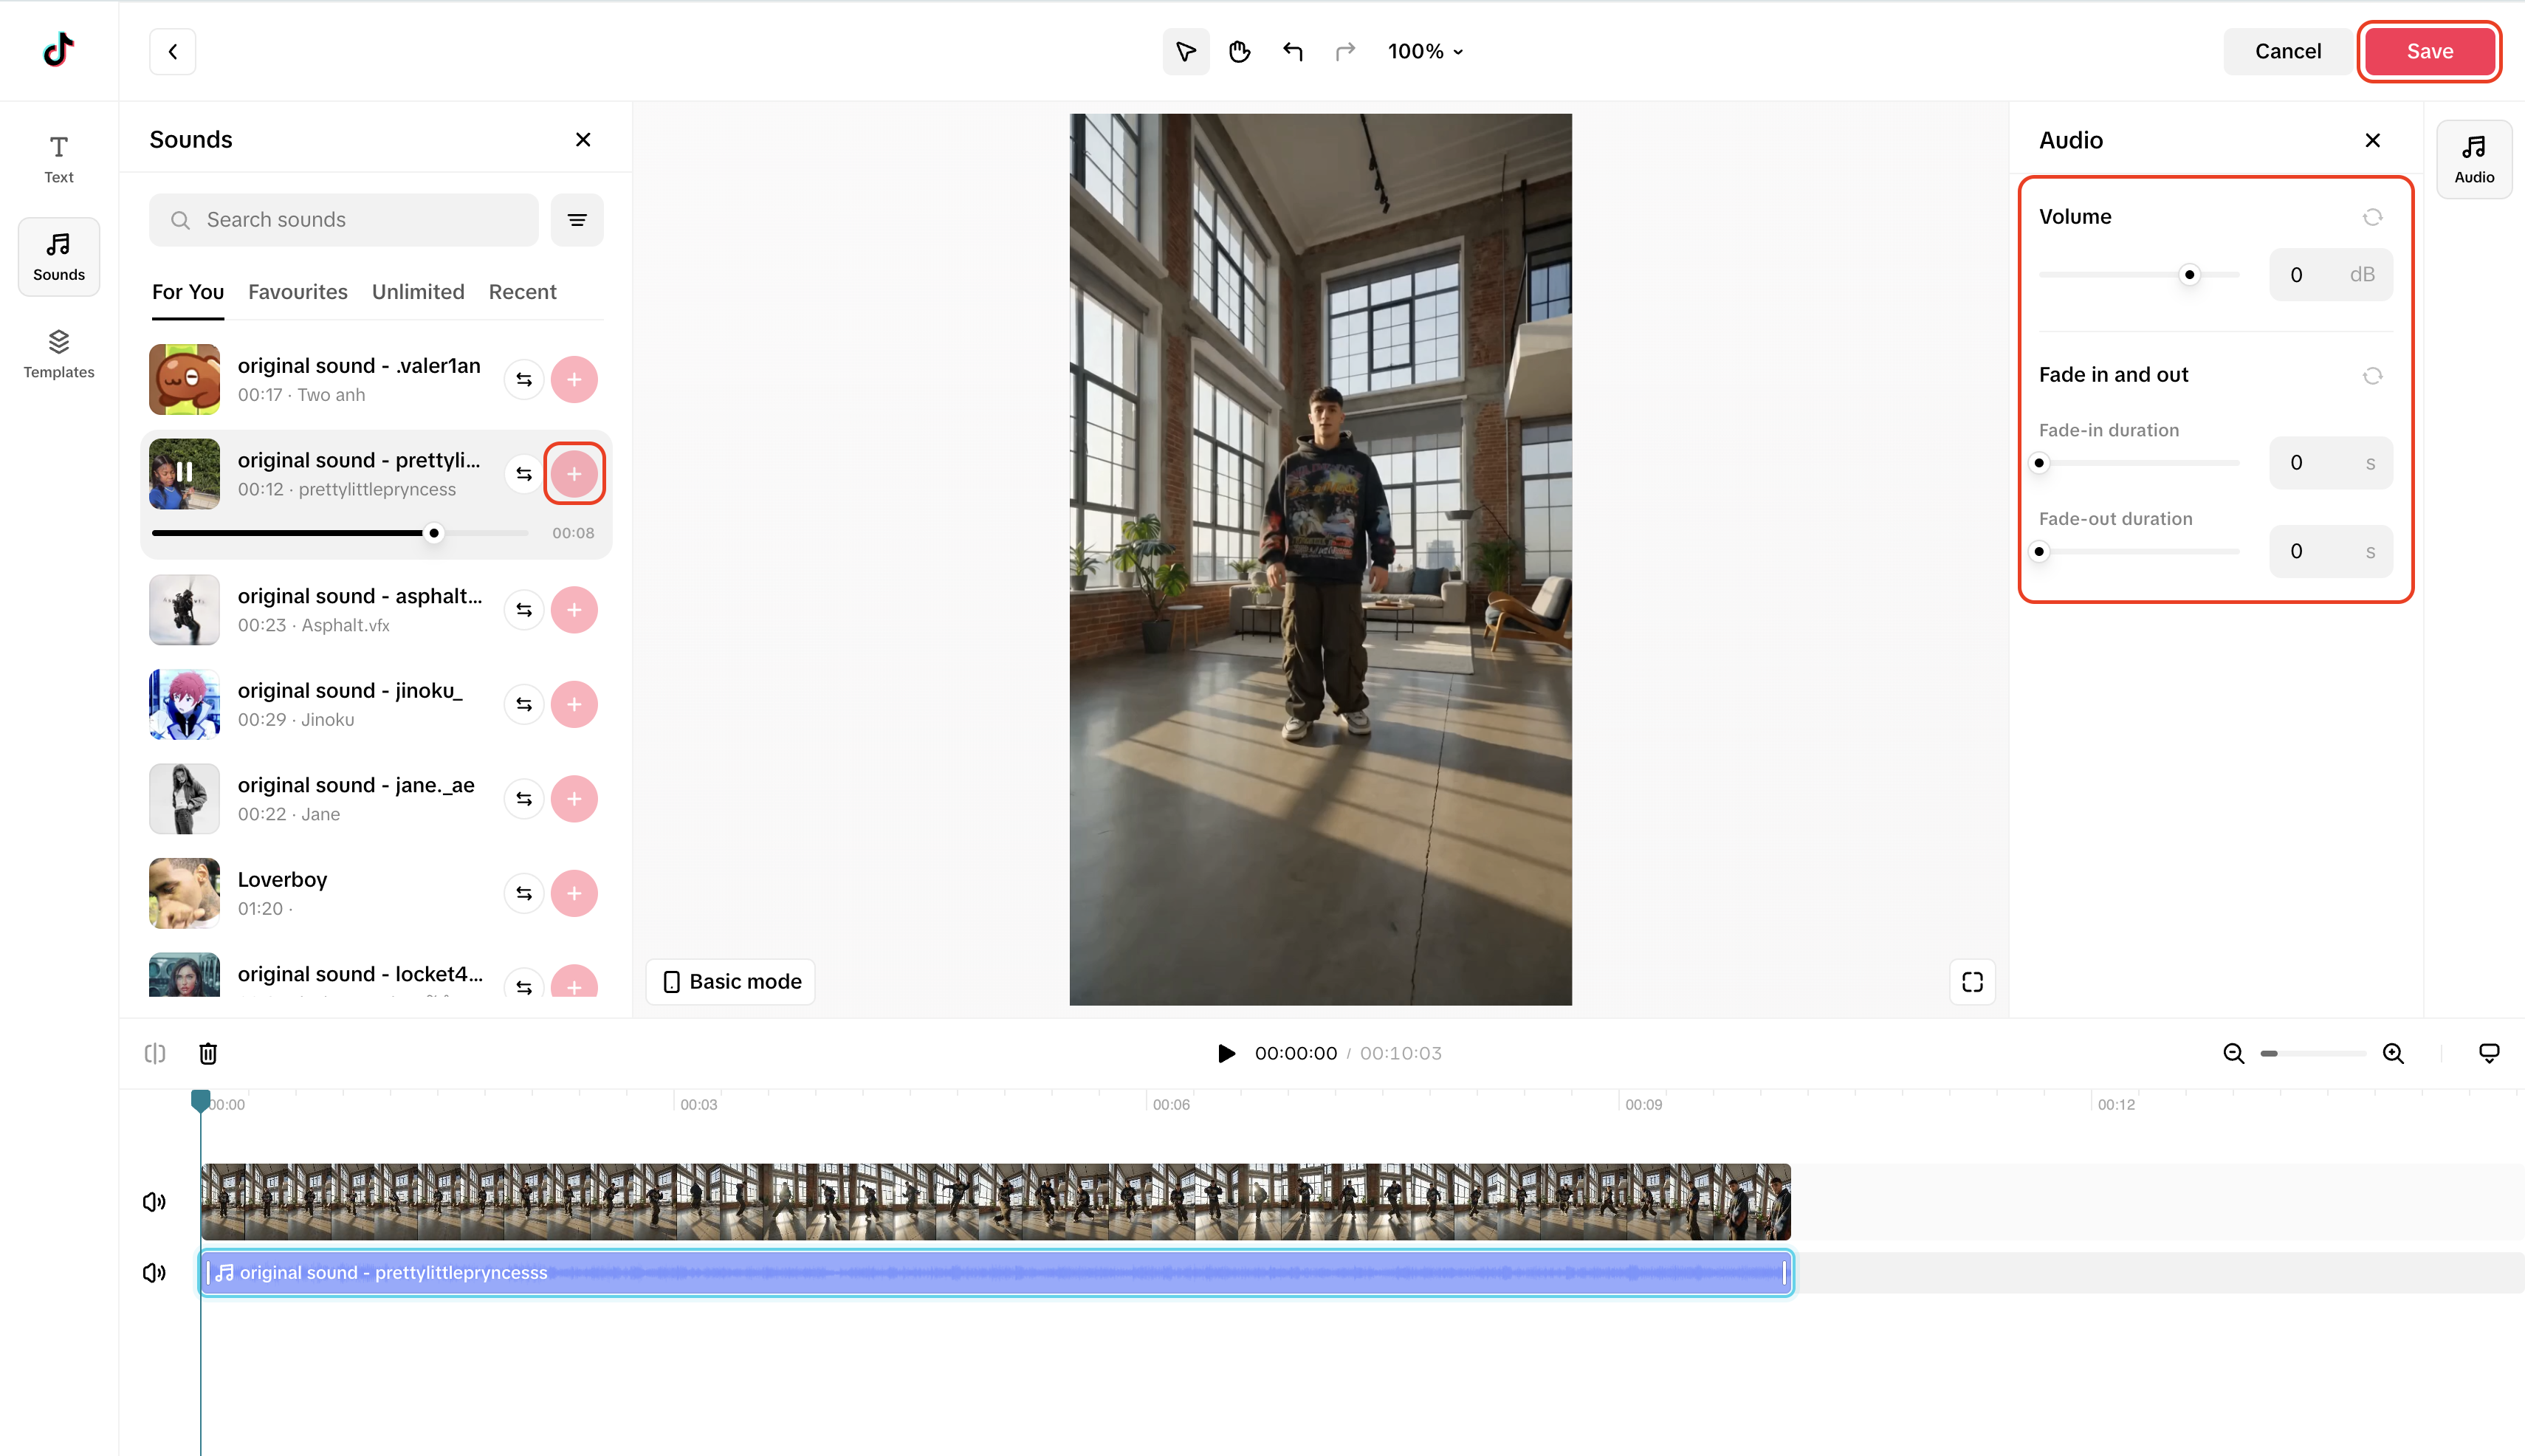Redo the last undone action
Image resolution: width=2525 pixels, height=1456 pixels.
(1345, 51)
